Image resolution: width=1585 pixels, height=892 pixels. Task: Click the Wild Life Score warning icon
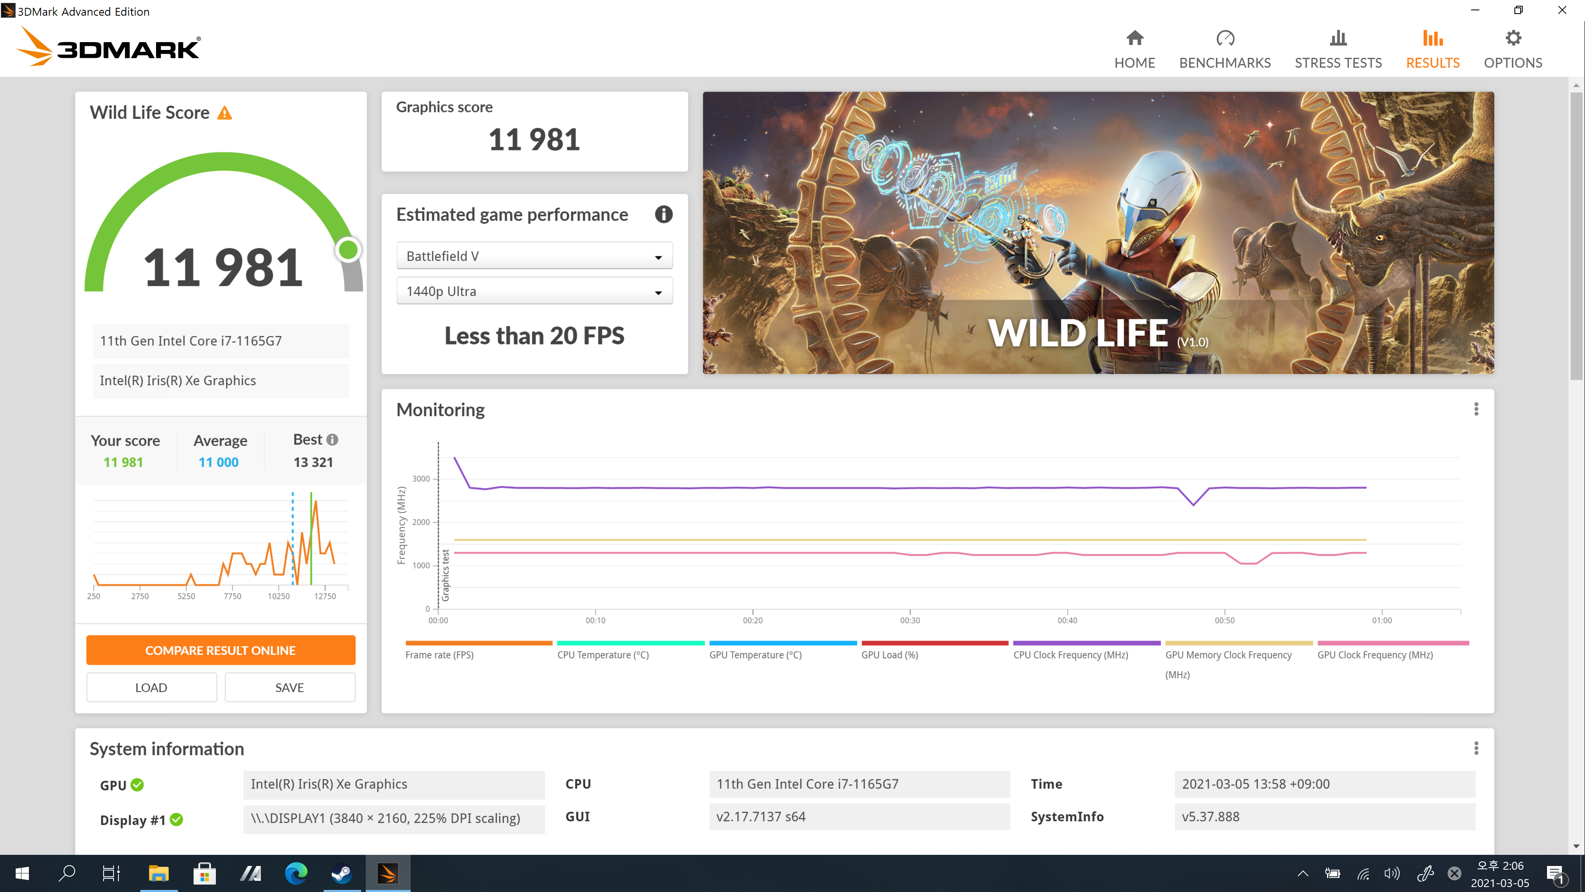pos(225,113)
